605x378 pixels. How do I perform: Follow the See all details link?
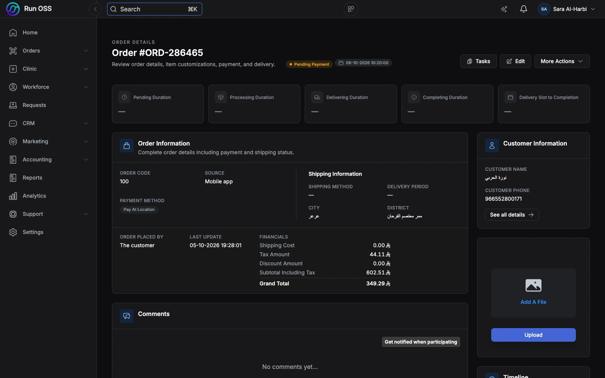[x=512, y=215]
